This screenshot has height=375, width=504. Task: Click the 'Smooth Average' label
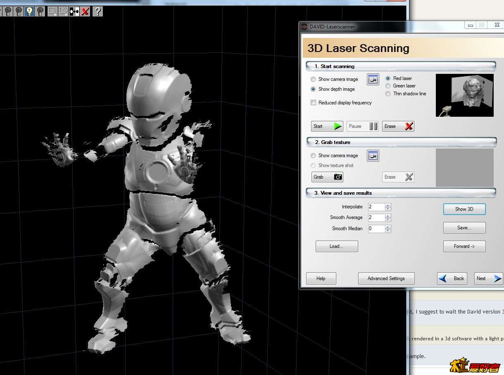346,217
